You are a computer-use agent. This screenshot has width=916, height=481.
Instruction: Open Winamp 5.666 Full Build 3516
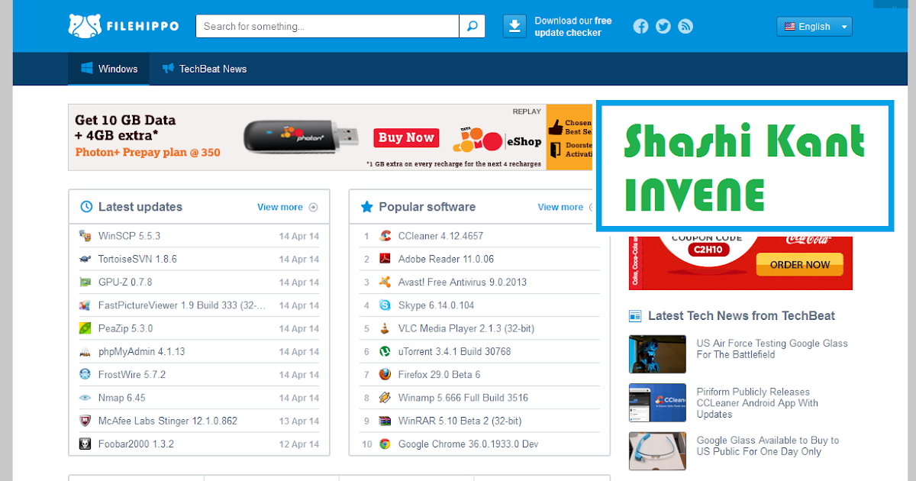463,398
